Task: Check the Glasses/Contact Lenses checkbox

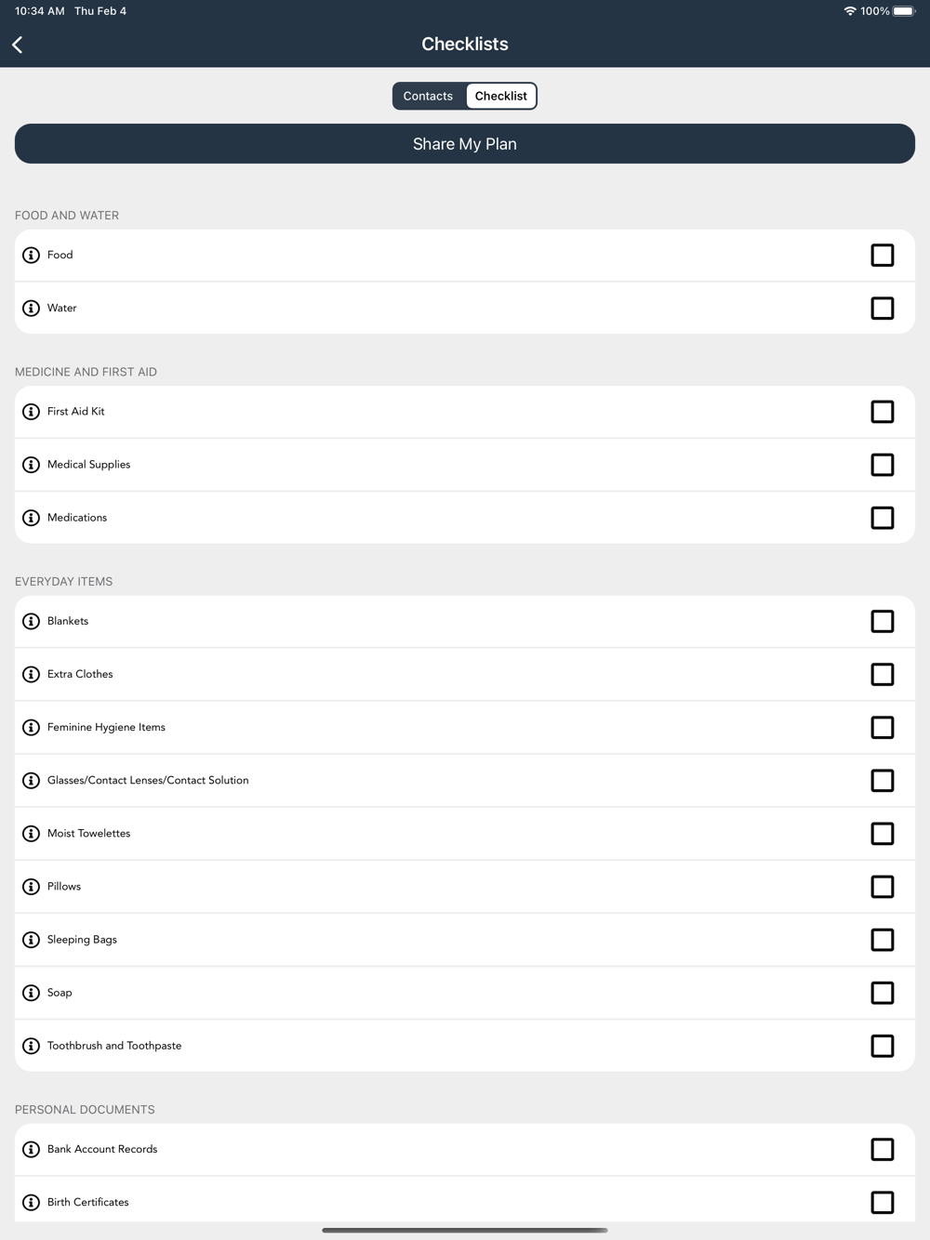Action: [883, 780]
